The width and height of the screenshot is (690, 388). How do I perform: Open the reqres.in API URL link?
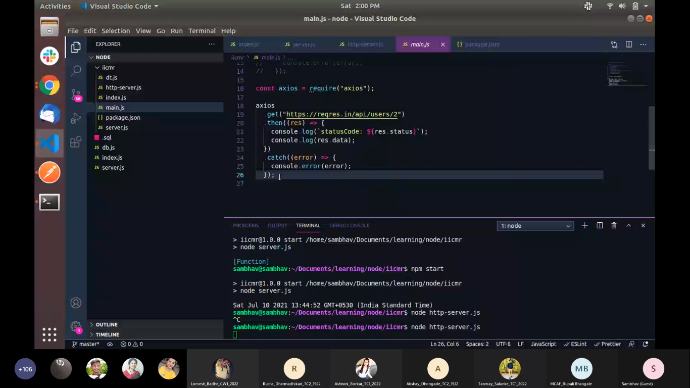pyautogui.click(x=343, y=114)
